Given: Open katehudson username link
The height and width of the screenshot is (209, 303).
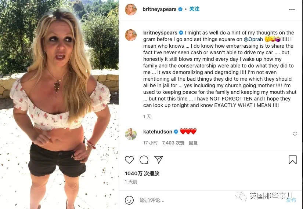Looking at the screenshot, I should (x=158, y=132).
